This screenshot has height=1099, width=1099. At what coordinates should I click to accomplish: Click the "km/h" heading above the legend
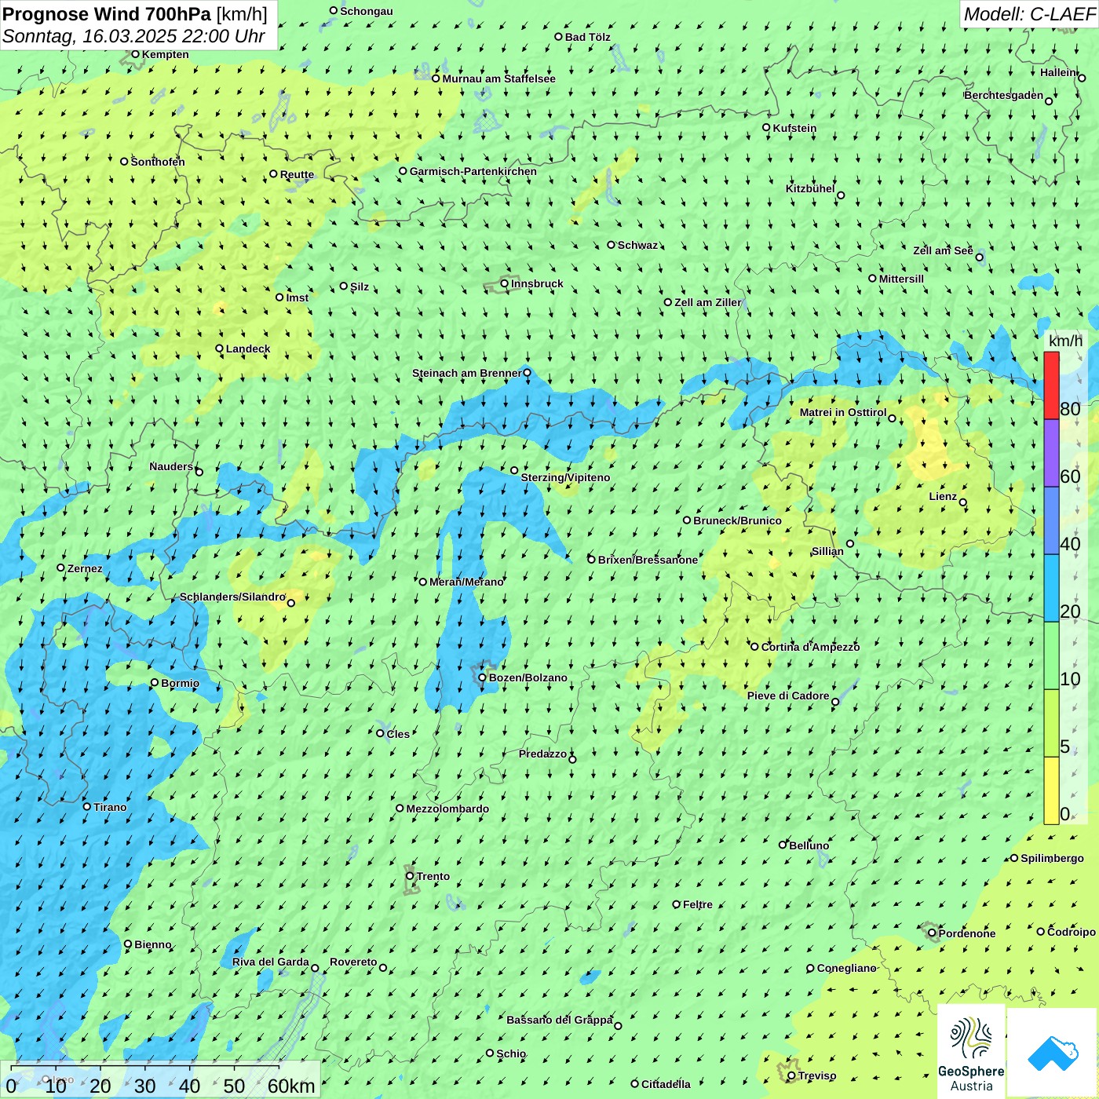click(1065, 341)
